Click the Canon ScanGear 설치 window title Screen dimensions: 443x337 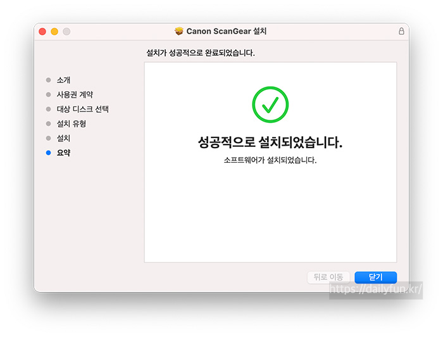tap(227, 31)
